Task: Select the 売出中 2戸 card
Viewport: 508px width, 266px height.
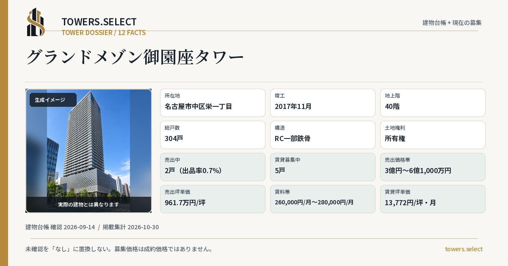Action: pyautogui.click(x=213, y=167)
